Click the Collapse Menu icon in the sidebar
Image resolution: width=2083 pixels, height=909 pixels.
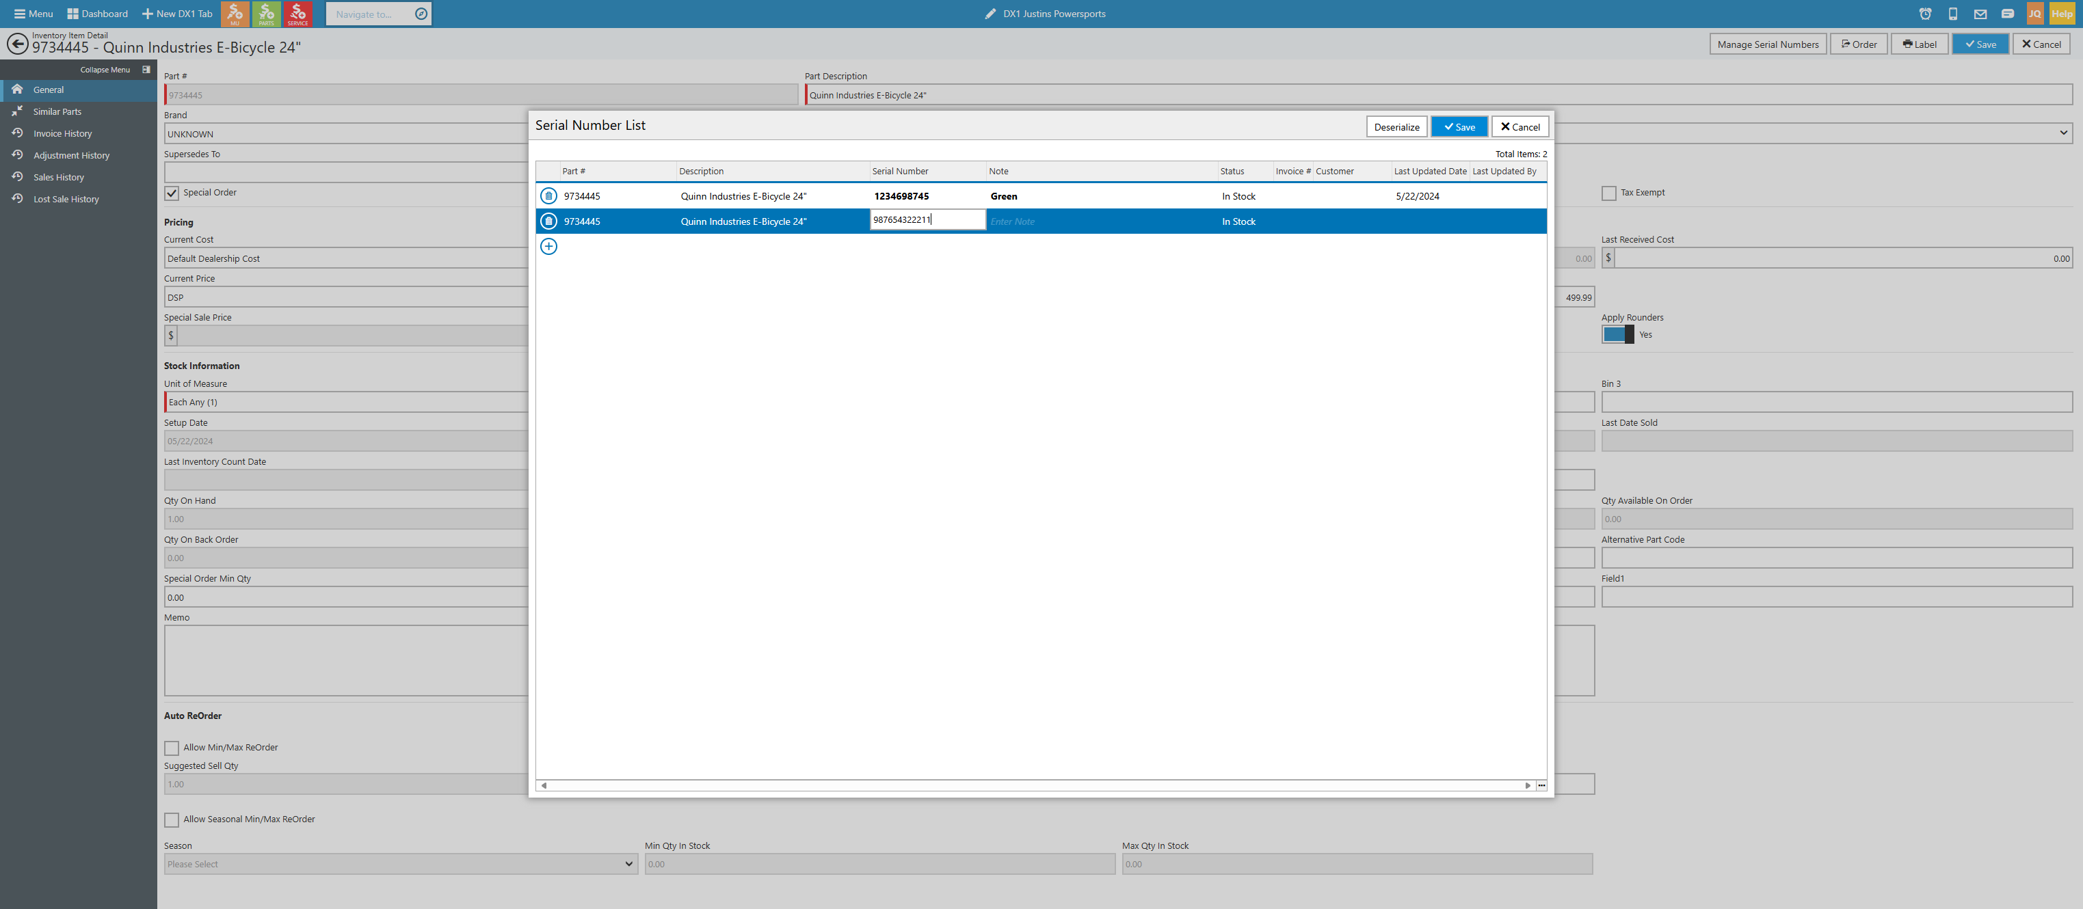(146, 70)
